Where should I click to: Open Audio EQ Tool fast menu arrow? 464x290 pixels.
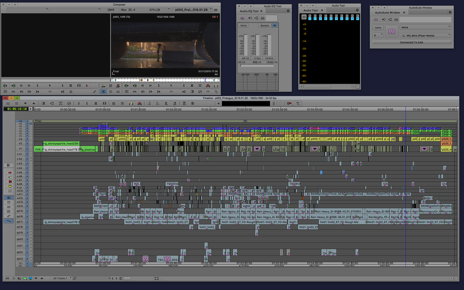(x=288, y=11)
